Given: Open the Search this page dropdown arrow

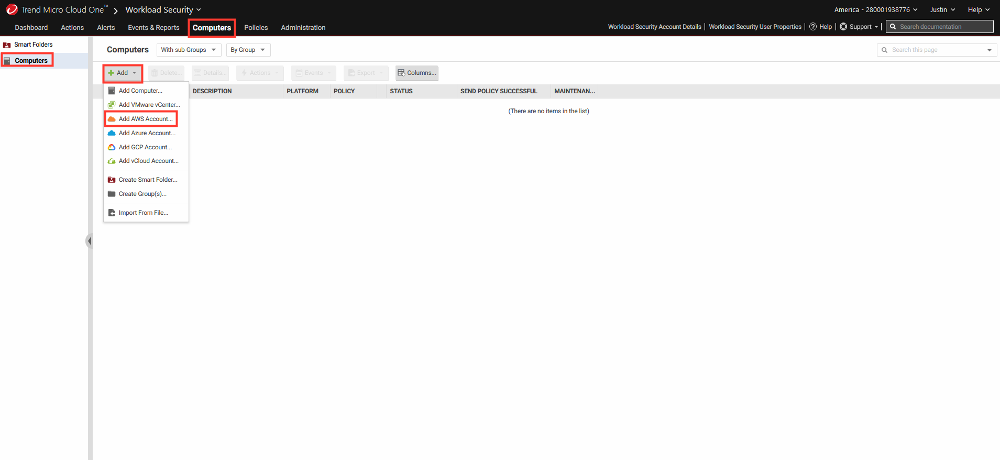Looking at the screenshot, I should [990, 50].
